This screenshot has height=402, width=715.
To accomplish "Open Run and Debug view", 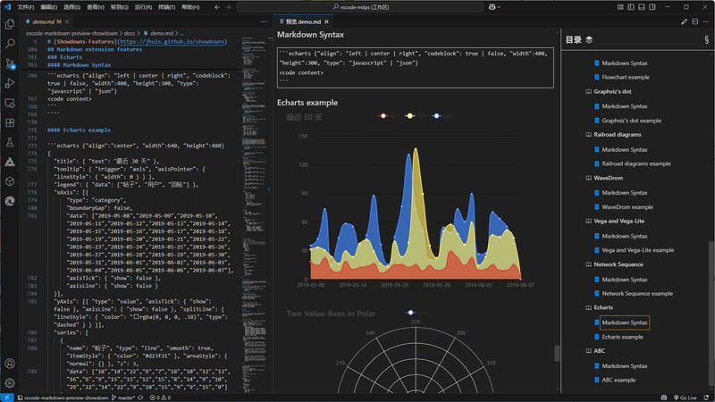I will [x=10, y=83].
